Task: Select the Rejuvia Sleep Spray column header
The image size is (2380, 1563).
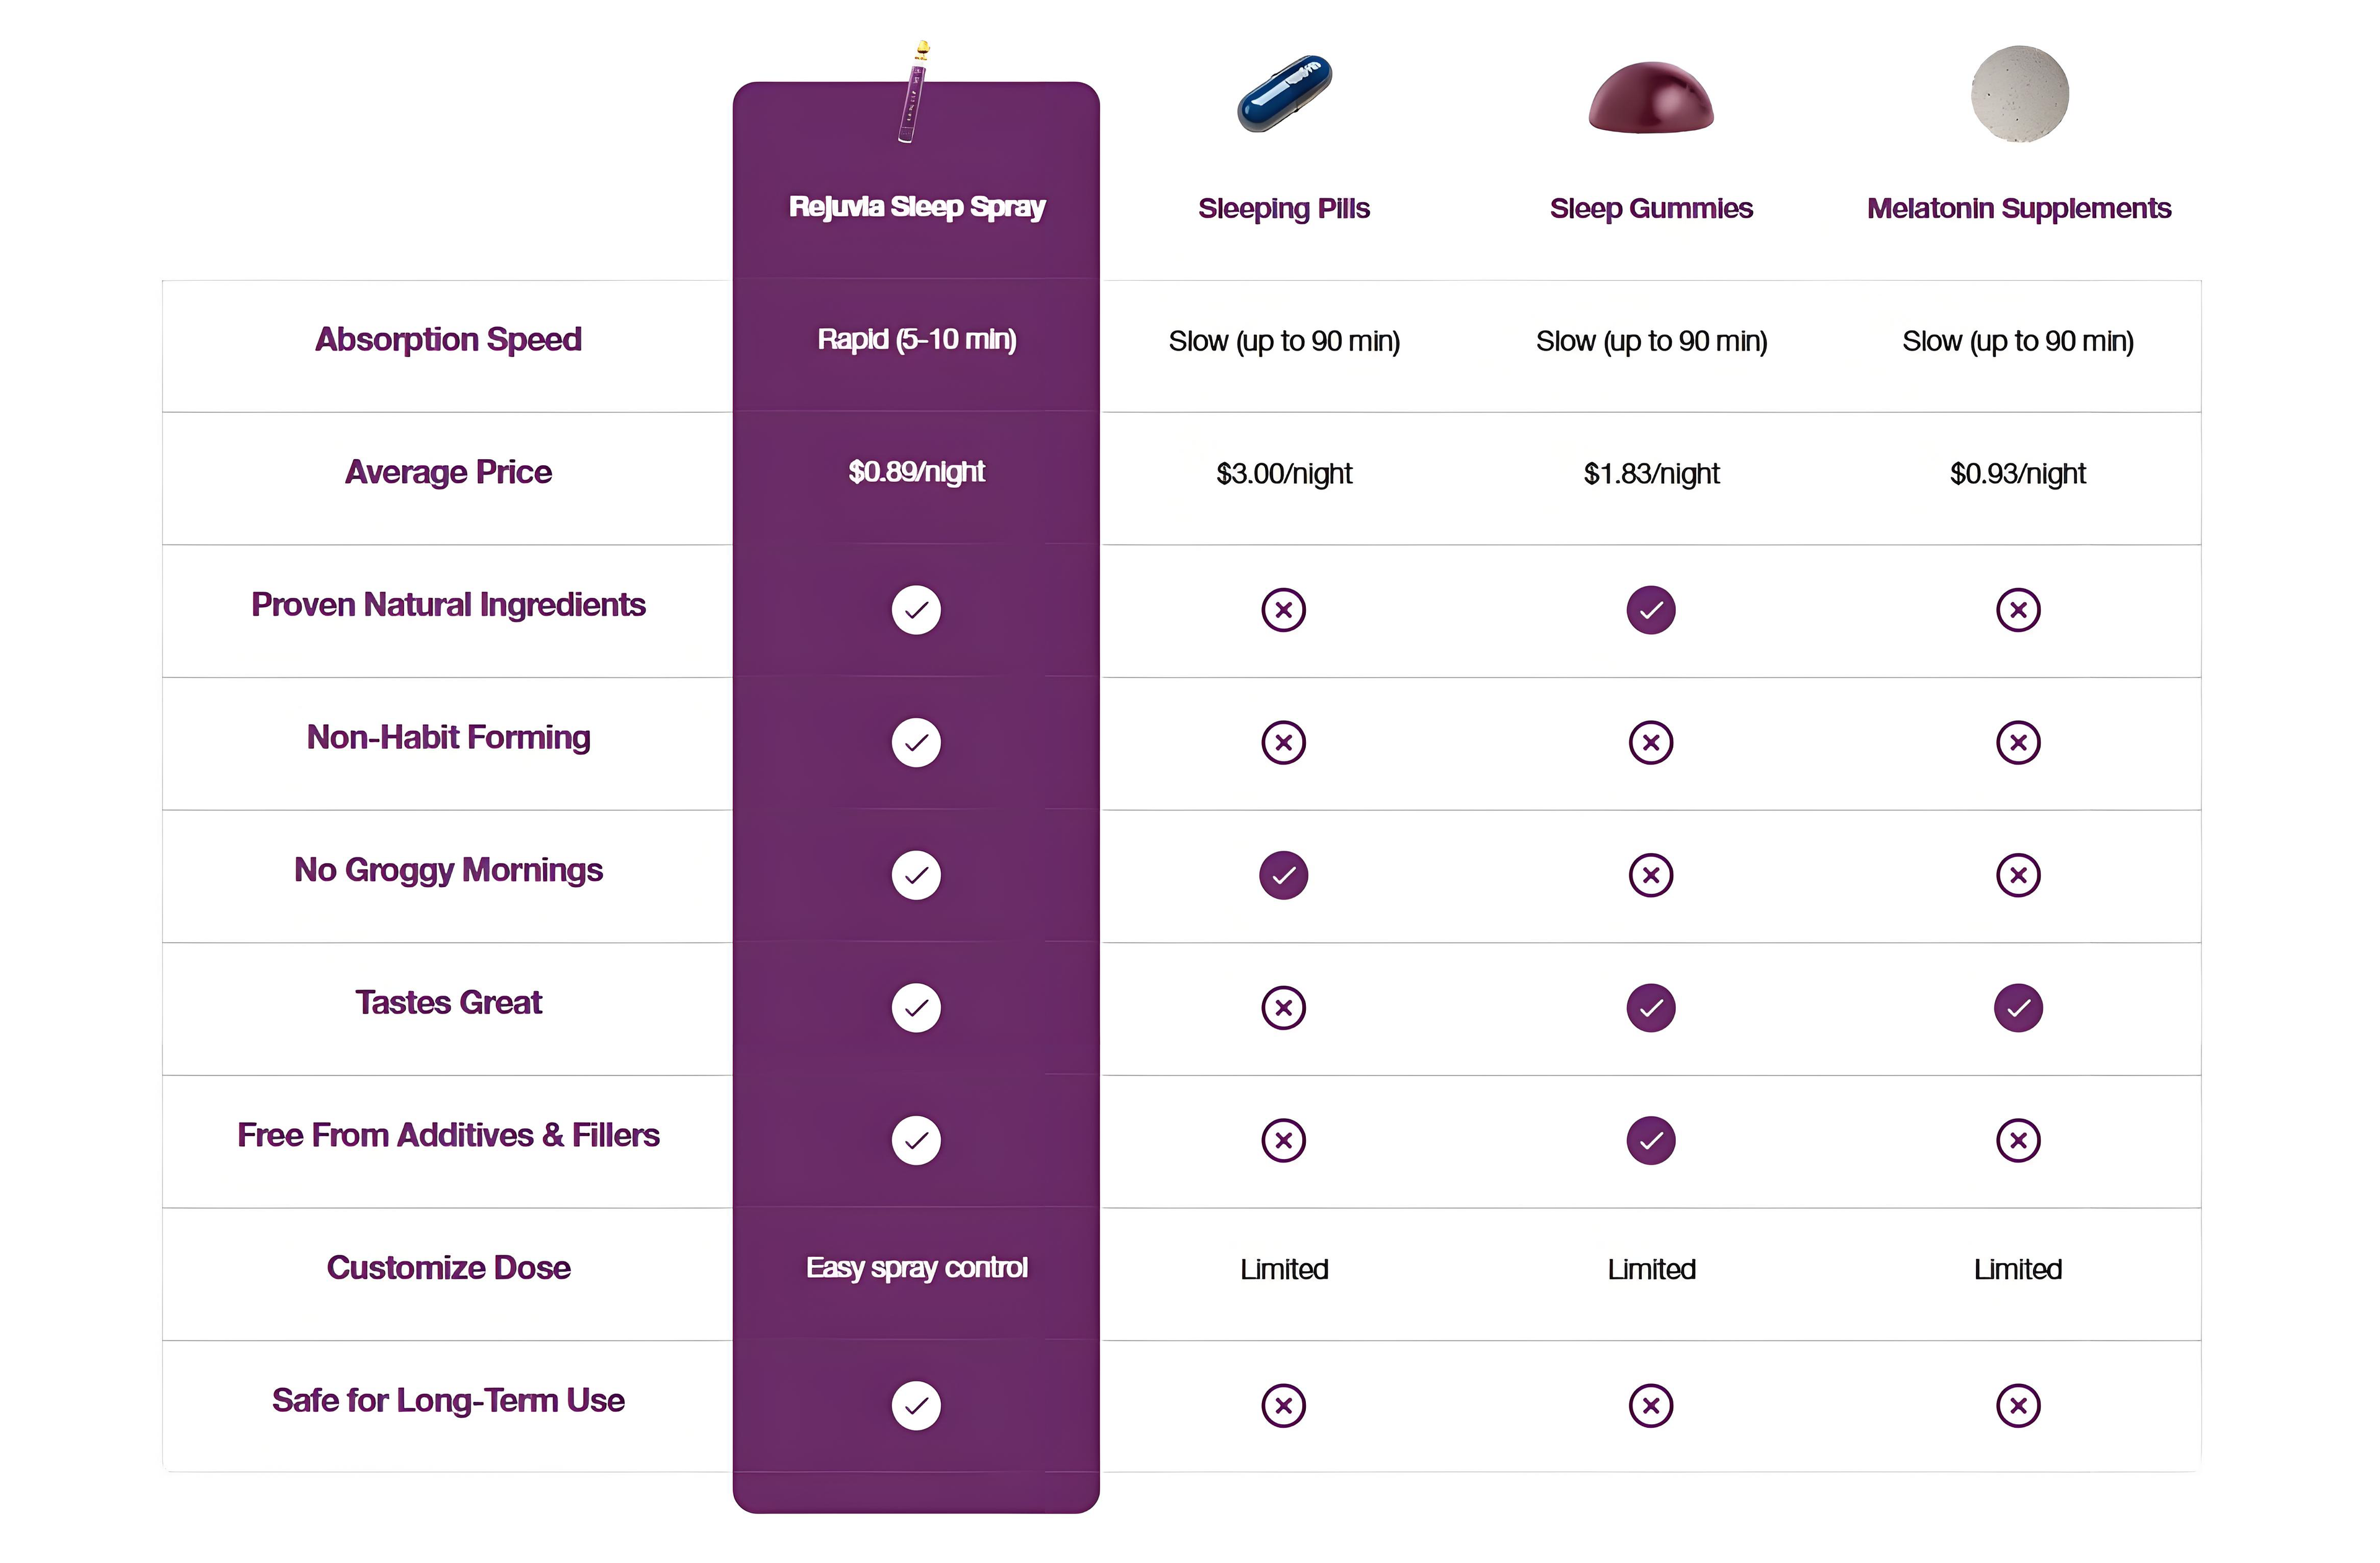Action: 916,207
